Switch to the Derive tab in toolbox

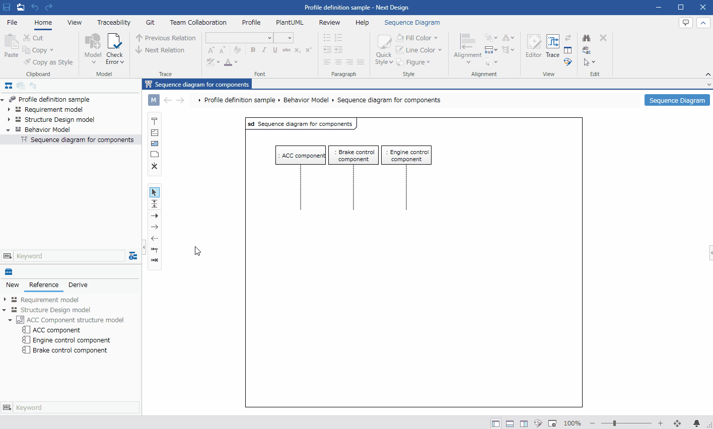[x=78, y=285]
